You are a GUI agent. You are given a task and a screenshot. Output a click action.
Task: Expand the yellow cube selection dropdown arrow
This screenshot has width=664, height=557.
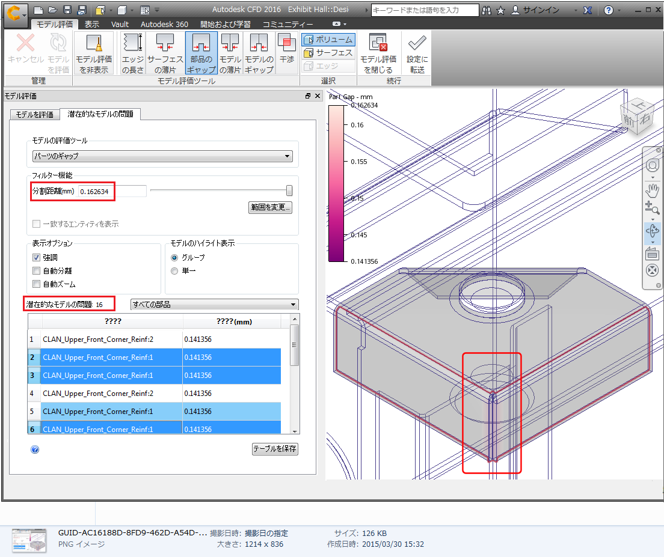pyautogui.click(x=111, y=10)
